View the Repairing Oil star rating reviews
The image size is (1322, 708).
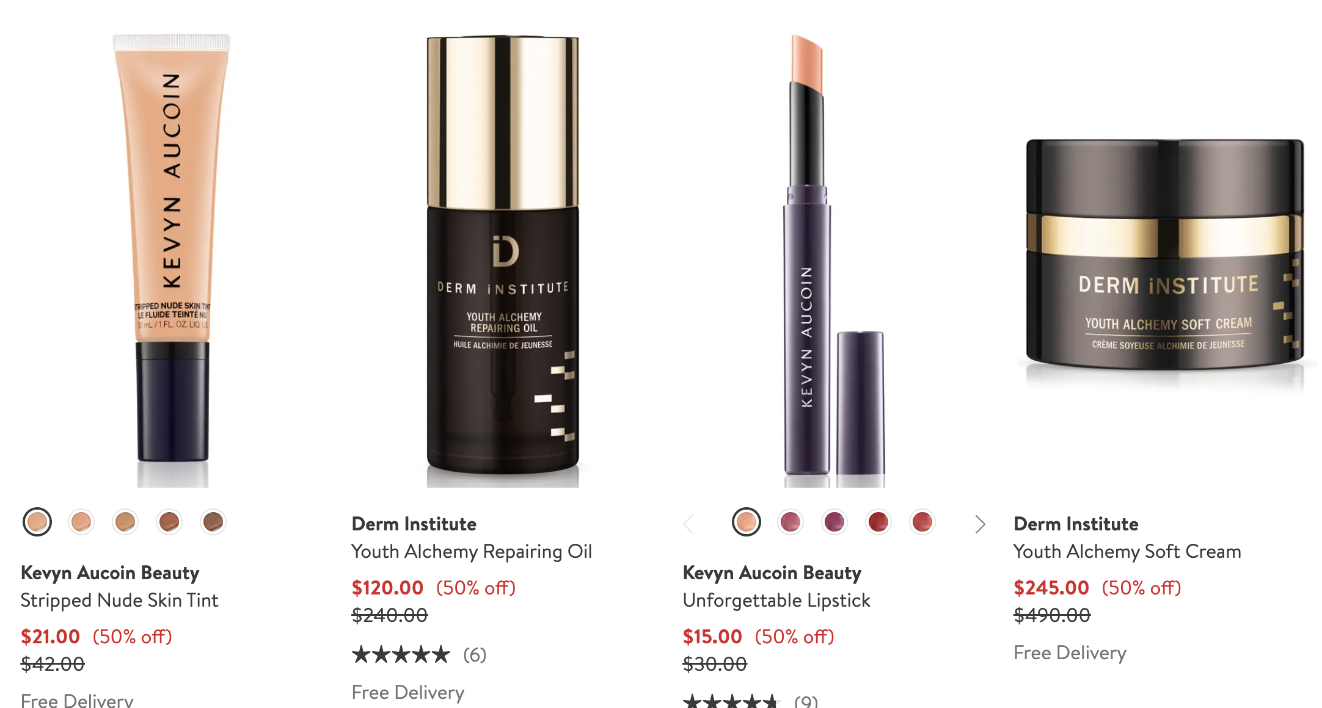click(419, 655)
